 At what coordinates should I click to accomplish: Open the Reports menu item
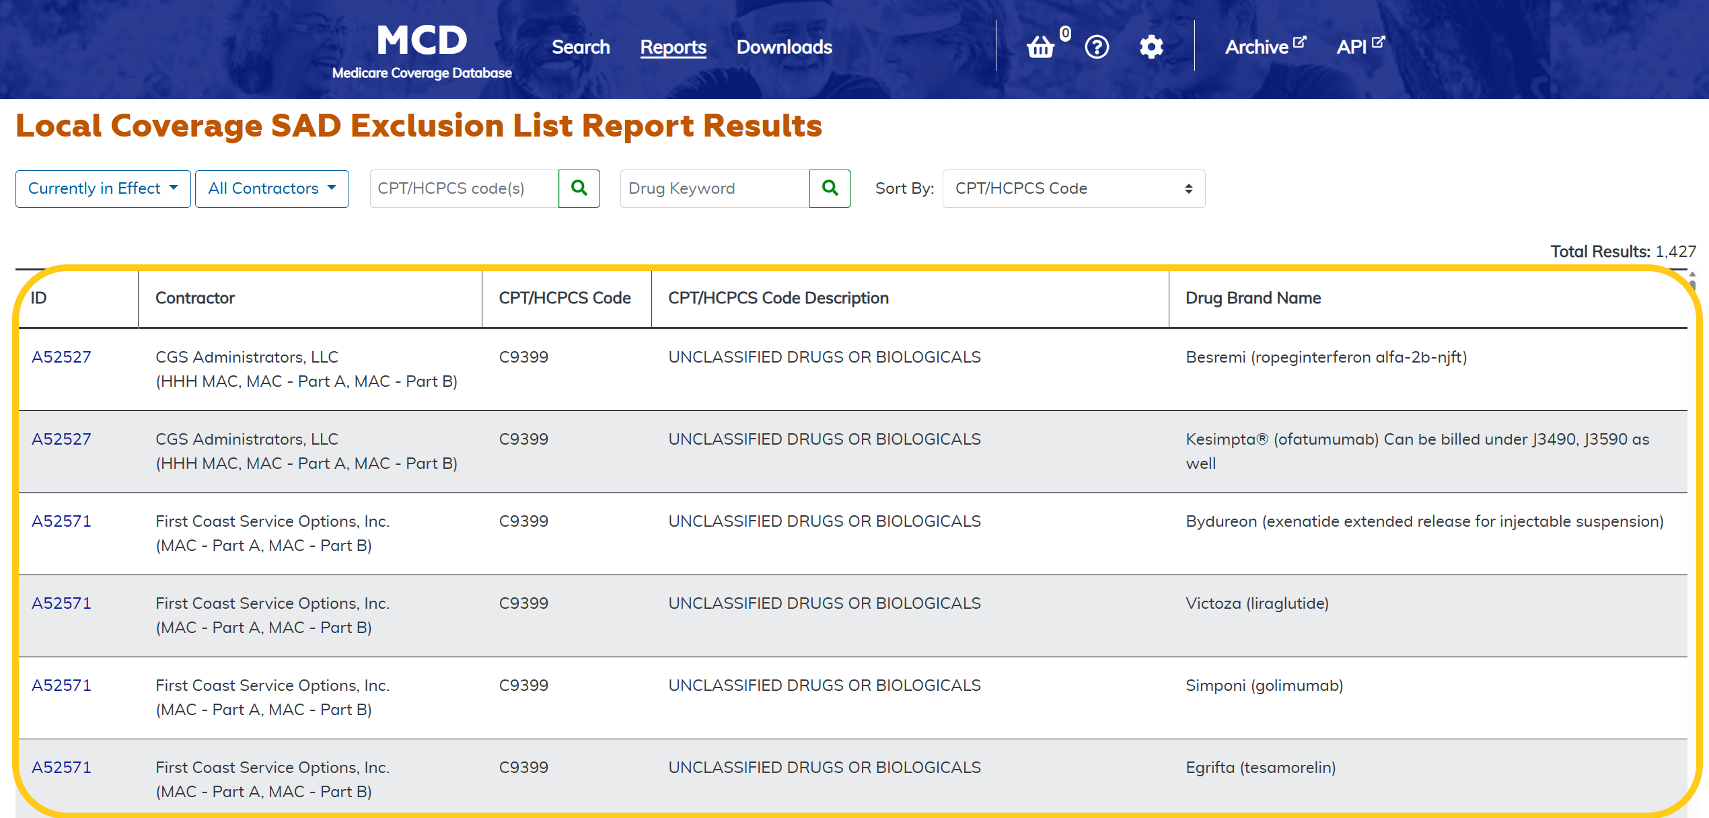pyautogui.click(x=673, y=47)
